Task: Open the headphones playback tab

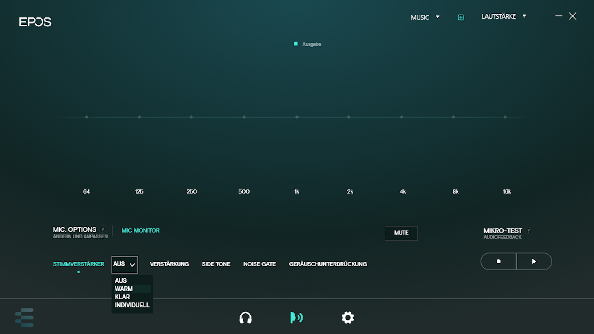Action: click(x=245, y=318)
